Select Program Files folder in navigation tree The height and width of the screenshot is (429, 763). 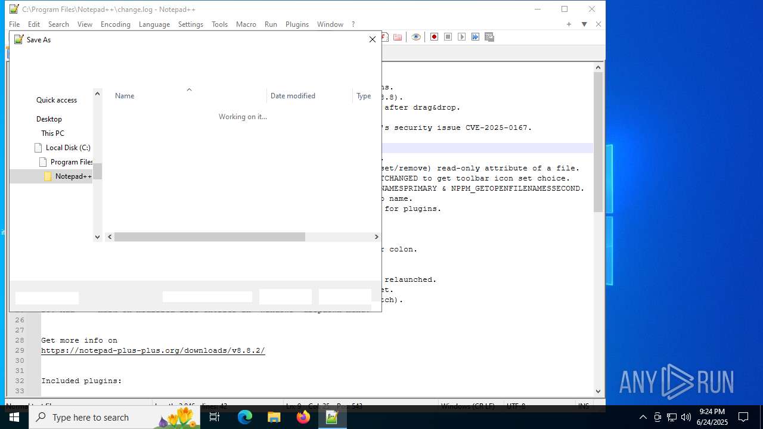[66, 162]
